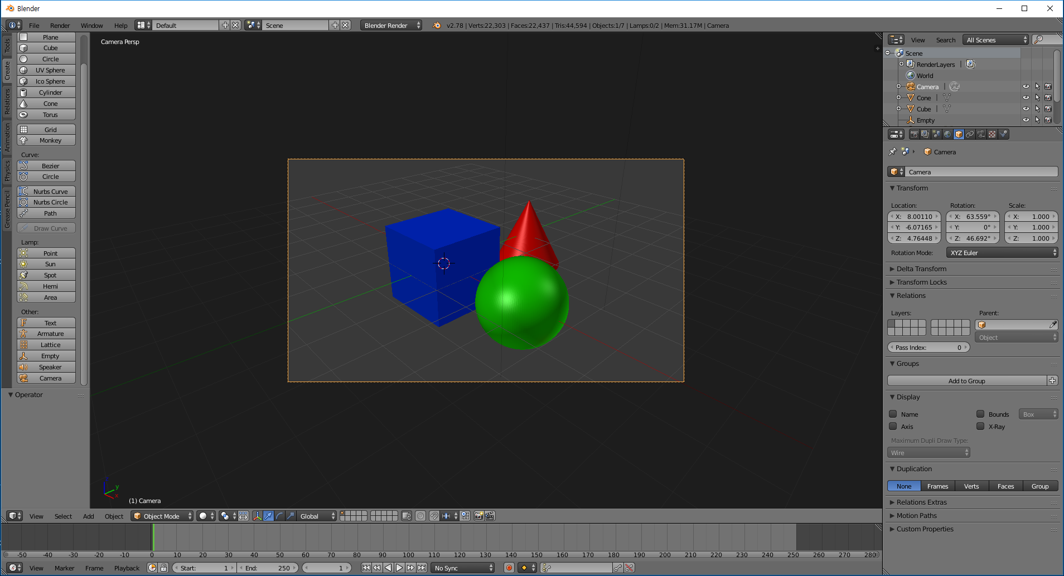Image resolution: width=1064 pixels, height=576 pixels.
Task: Open the All Scenes outliner filter dropdown
Action: [994, 40]
